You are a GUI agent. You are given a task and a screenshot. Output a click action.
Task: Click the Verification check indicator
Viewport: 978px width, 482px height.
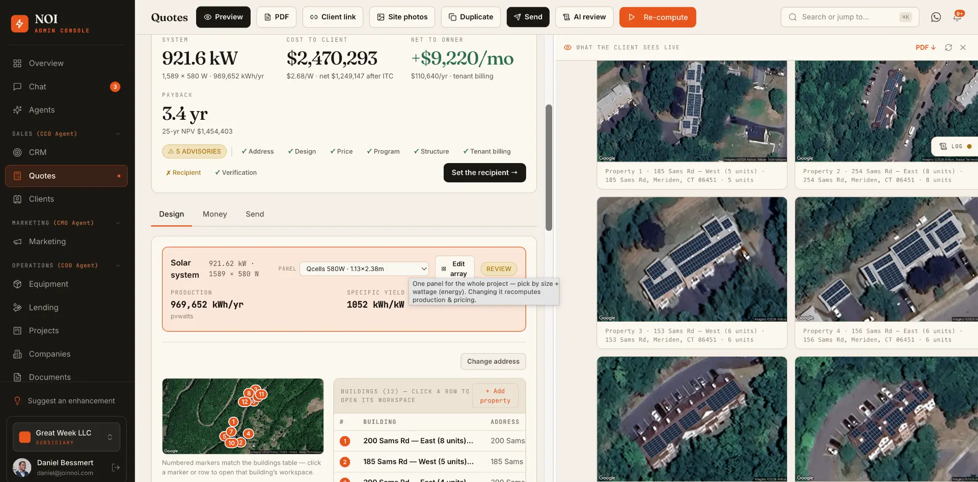pos(235,173)
